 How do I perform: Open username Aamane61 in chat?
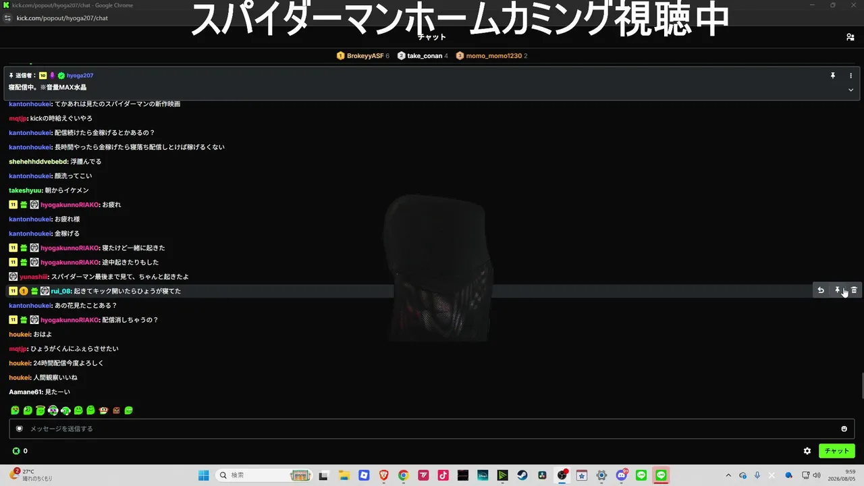(x=26, y=392)
